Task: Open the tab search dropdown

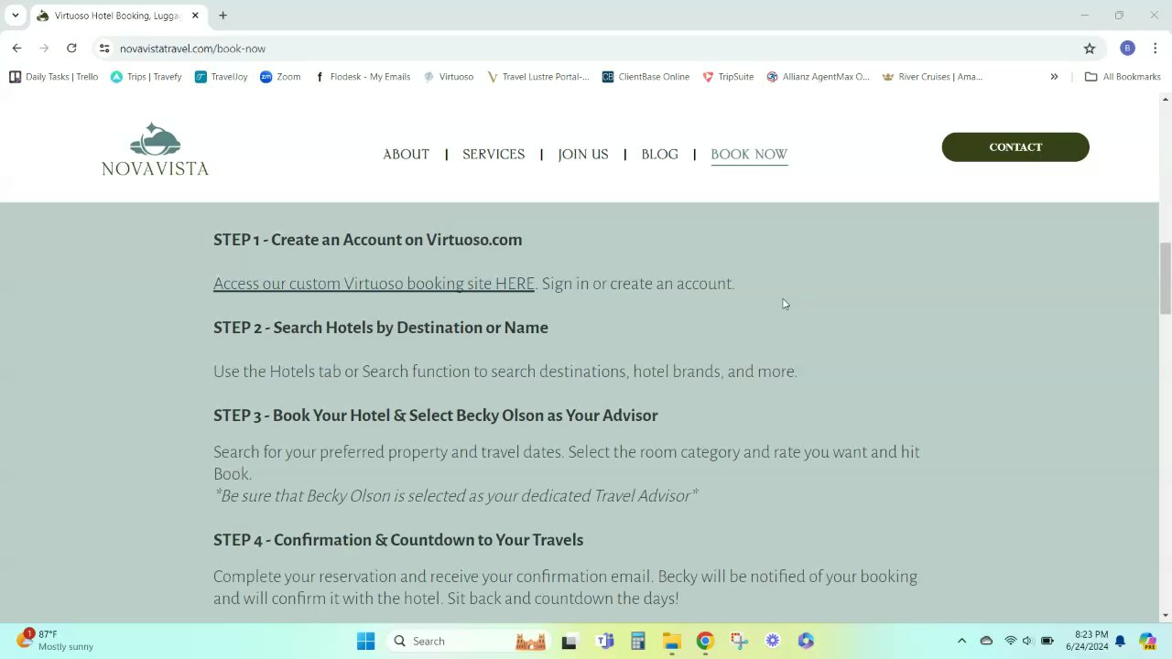Action: pyautogui.click(x=15, y=16)
